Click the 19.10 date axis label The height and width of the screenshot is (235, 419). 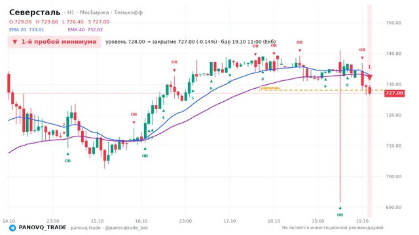coord(362,221)
